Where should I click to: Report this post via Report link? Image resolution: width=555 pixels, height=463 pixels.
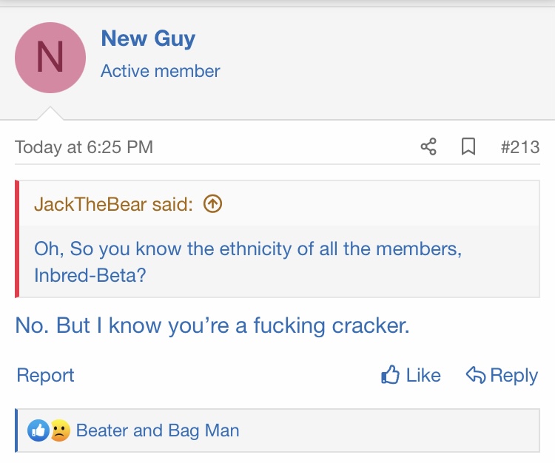pos(45,376)
